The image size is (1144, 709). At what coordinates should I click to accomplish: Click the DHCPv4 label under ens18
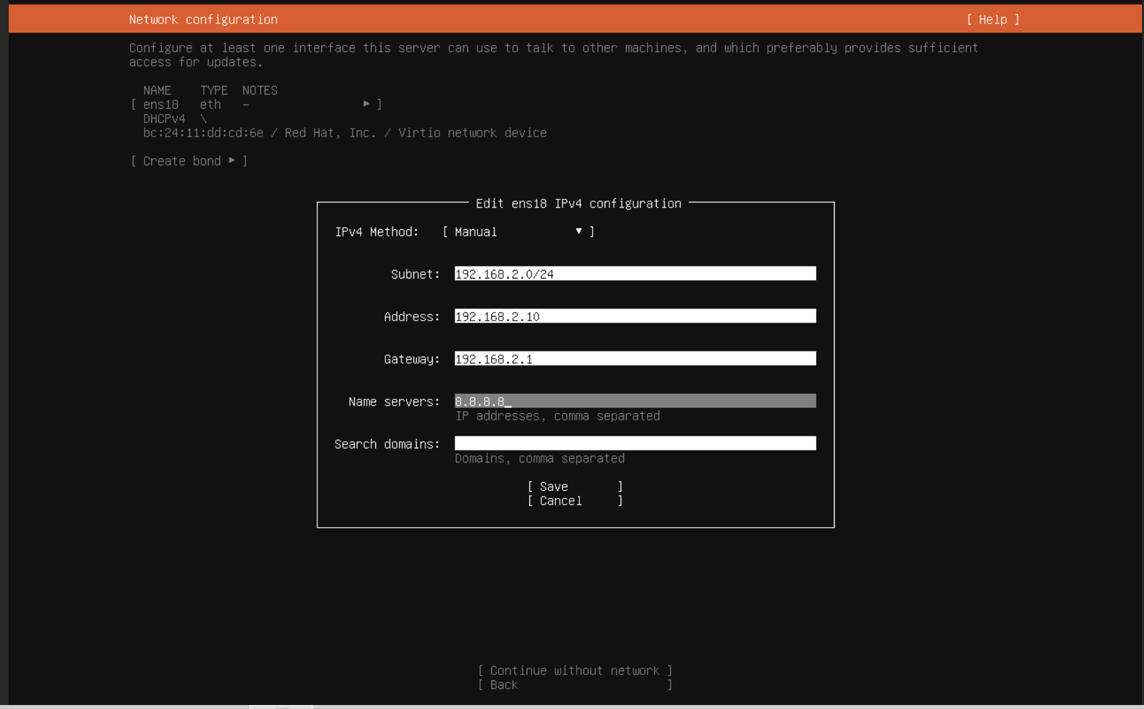click(x=164, y=118)
